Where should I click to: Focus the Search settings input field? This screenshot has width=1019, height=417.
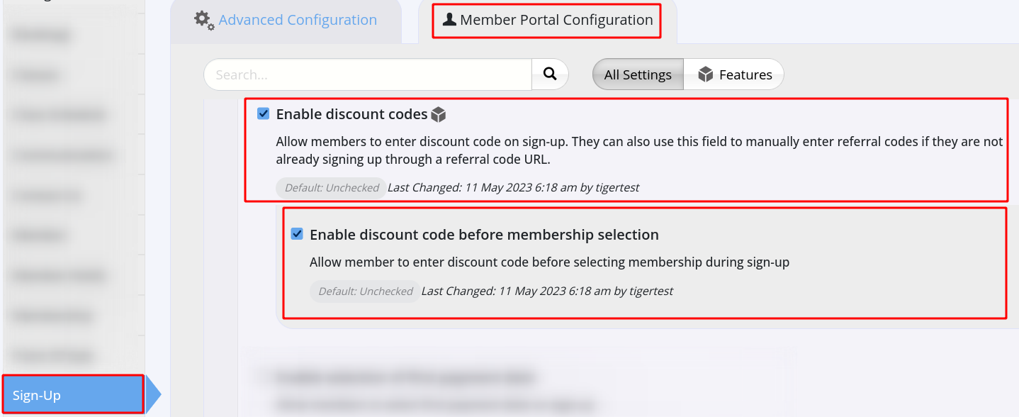(368, 74)
